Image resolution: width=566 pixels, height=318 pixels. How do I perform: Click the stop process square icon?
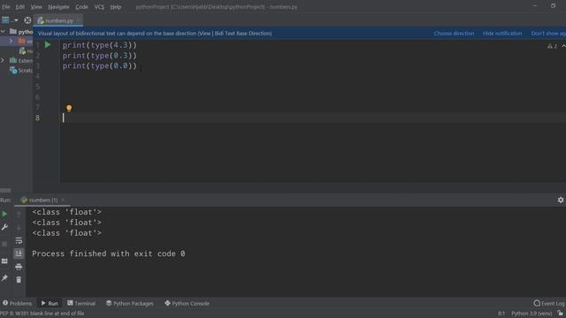[4, 244]
